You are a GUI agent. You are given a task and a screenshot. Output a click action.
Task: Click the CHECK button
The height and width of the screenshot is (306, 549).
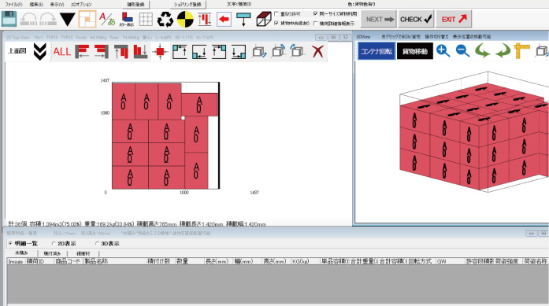tap(416, 19)
